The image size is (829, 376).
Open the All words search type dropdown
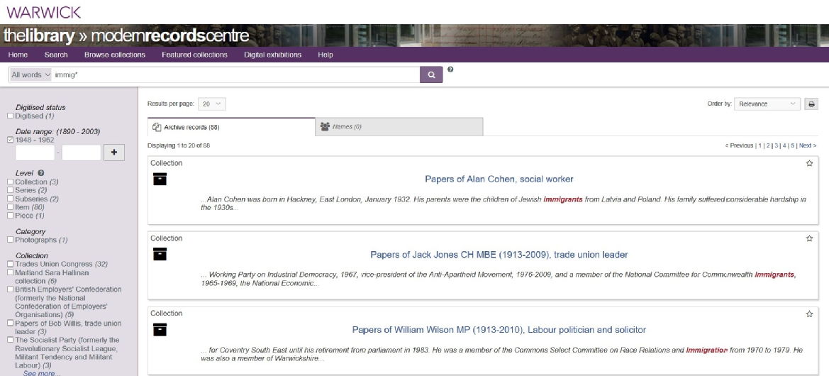pos(30,74)
